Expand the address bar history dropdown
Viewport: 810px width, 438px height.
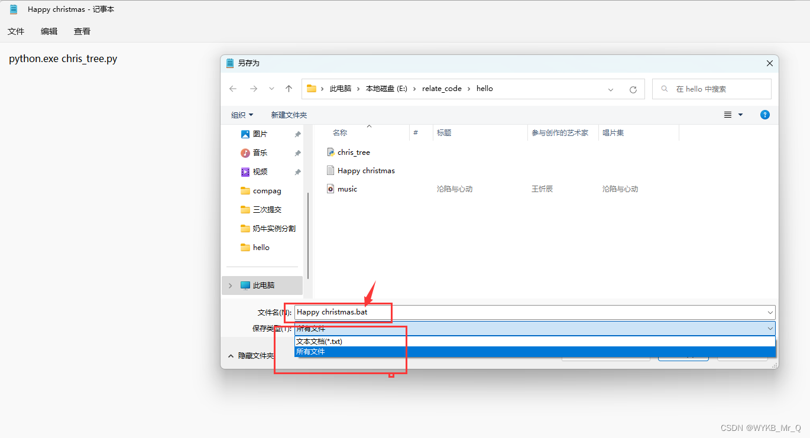[611, 89]
